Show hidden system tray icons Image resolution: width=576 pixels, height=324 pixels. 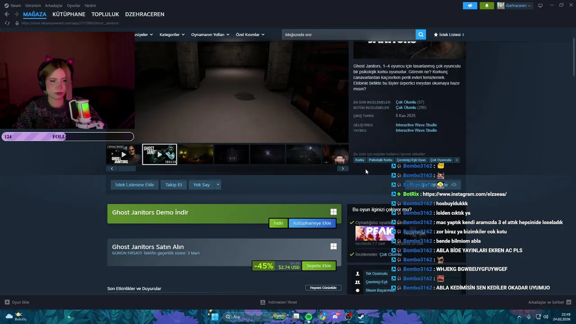[x=519, y=317]
